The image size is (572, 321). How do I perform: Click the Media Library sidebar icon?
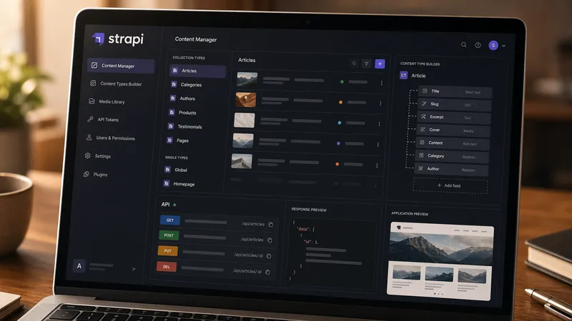(92, 102)
